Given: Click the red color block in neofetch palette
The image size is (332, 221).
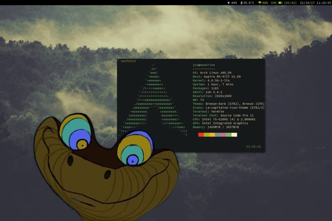Looking at the screenshot, I should pyautogui.click(x=201, y=135).
